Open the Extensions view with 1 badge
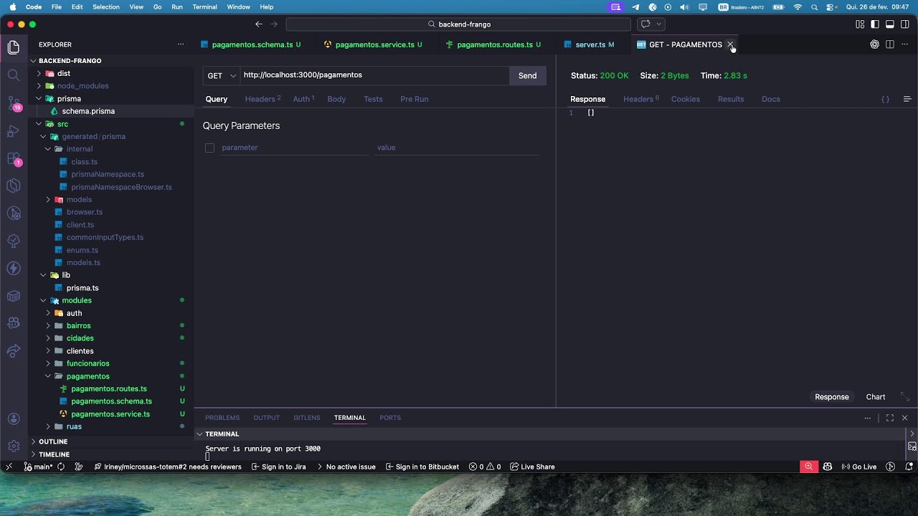The image size is (918, 516). [x=14, y=158]
